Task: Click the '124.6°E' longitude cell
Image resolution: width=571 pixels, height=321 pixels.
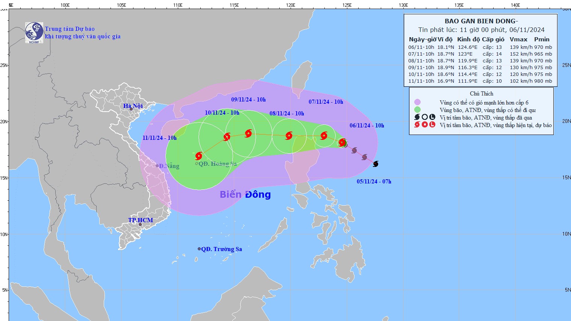Action: [468, 47]
